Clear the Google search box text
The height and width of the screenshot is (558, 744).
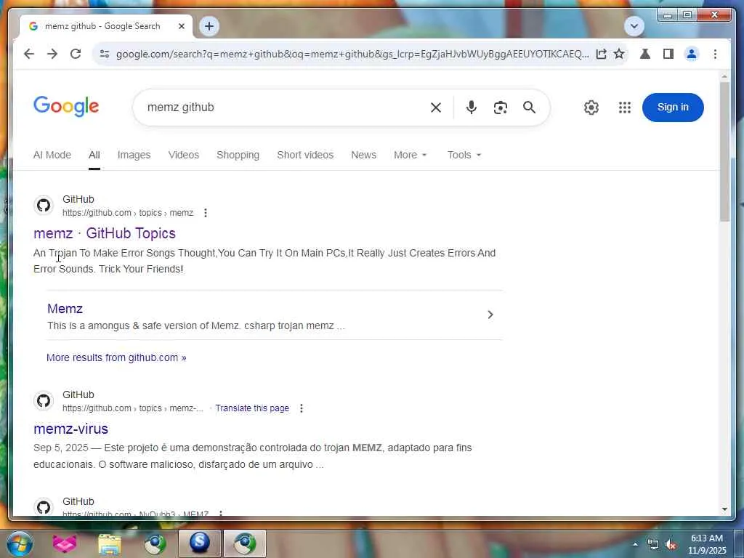tap(436, 108)
